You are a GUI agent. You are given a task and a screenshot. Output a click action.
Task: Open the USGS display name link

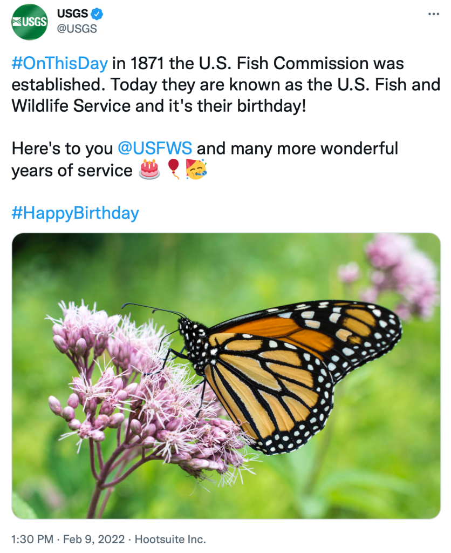click(72, 14)
